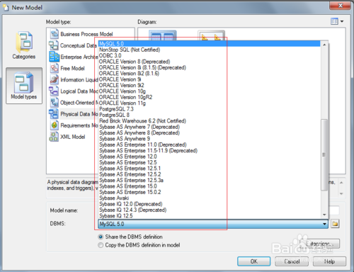The height and width of the screenshot is (272, 354).
Task: Click the DBMS list scrollbar thumb
Action: click(x=324, y=154)
